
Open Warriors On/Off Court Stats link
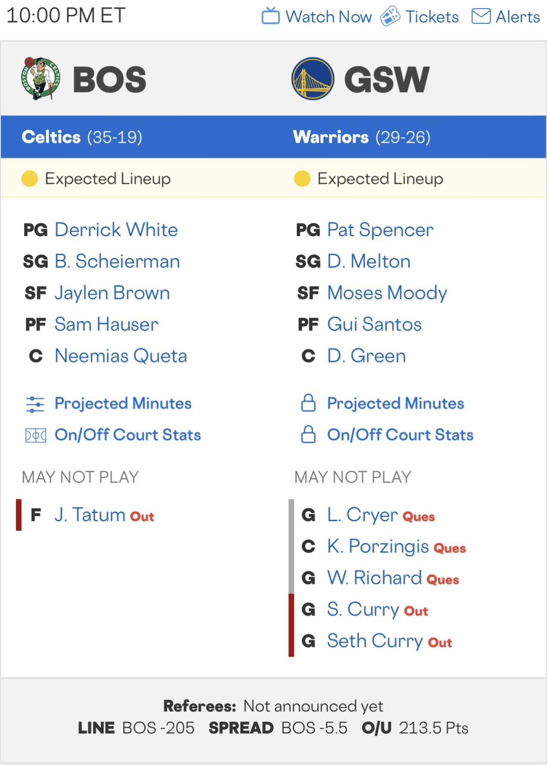click(x=400, y=435)
